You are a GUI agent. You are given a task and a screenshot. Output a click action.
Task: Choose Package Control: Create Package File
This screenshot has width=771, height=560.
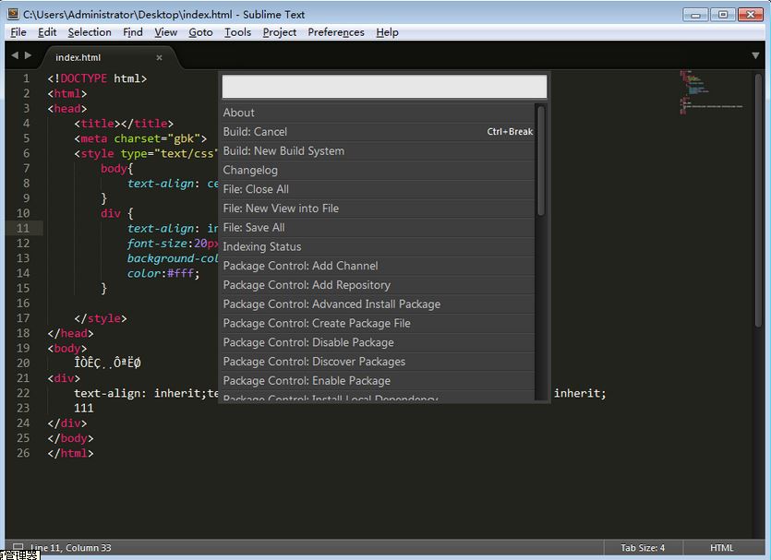[x=378, y=323]
